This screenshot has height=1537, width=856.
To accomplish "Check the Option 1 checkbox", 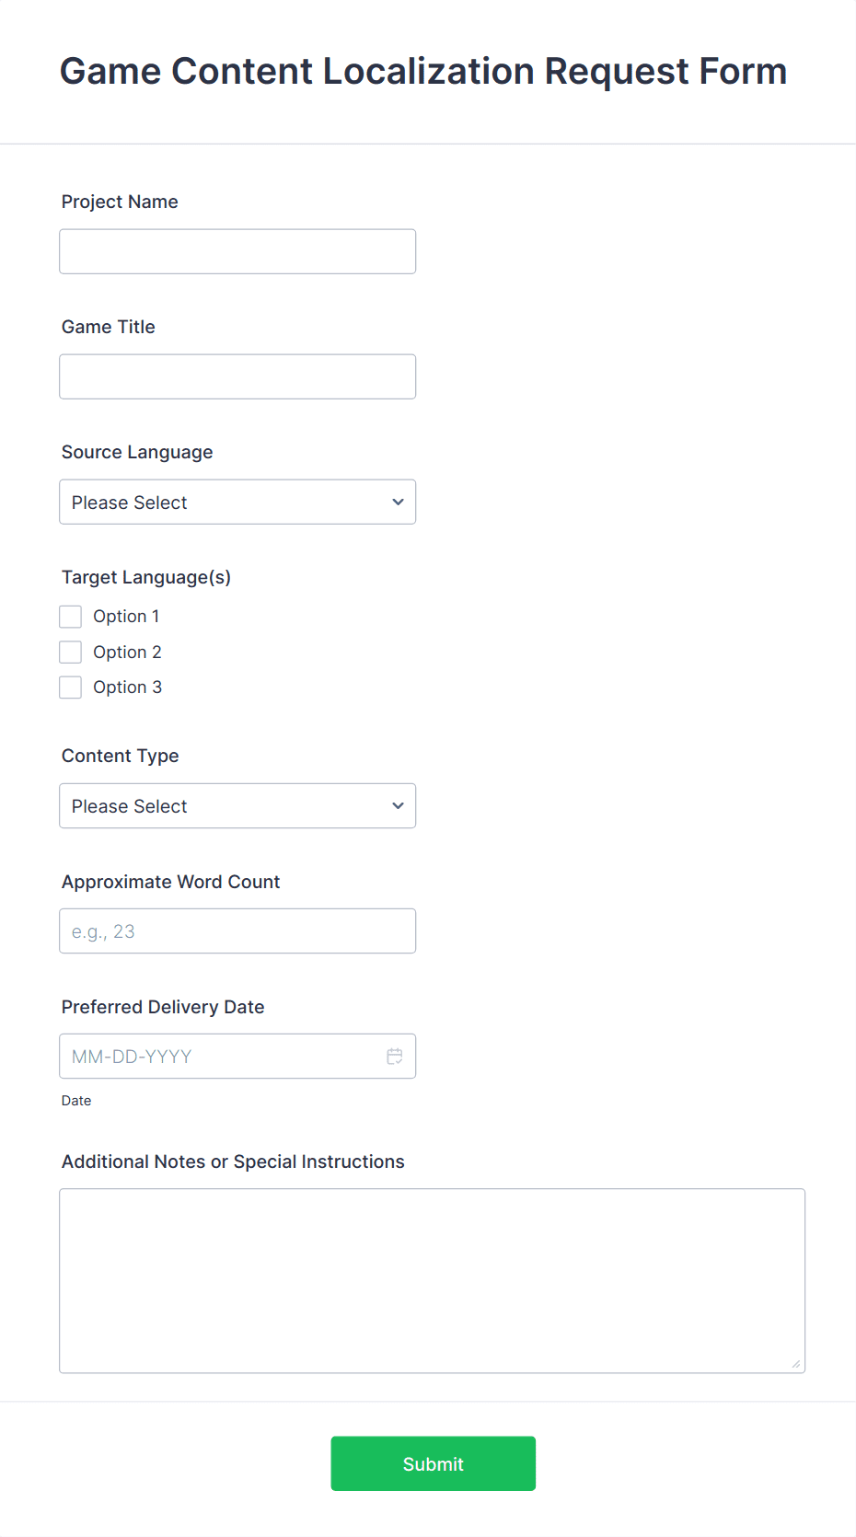I will point(71,617).
